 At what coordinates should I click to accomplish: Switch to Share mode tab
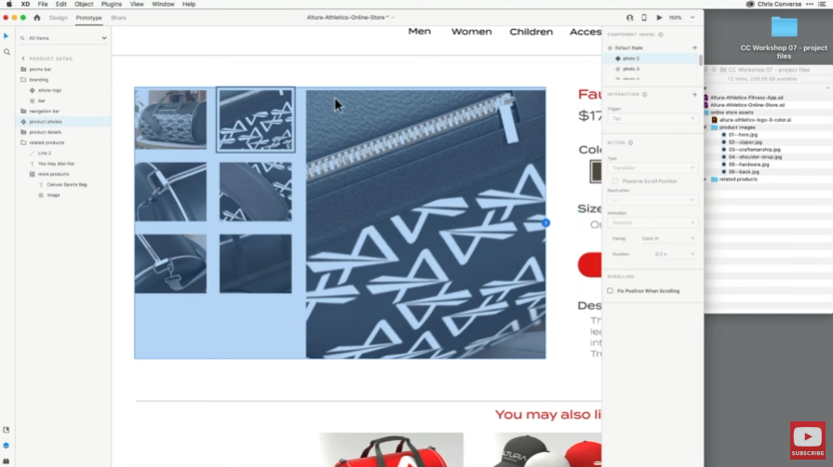pyautogui.click(x=118, y=18)
